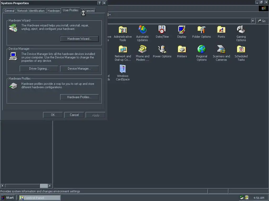Expand the toolbar views dropdown arrow
The height and width of the screenshot is (201, 269).
tap(110, 15)
